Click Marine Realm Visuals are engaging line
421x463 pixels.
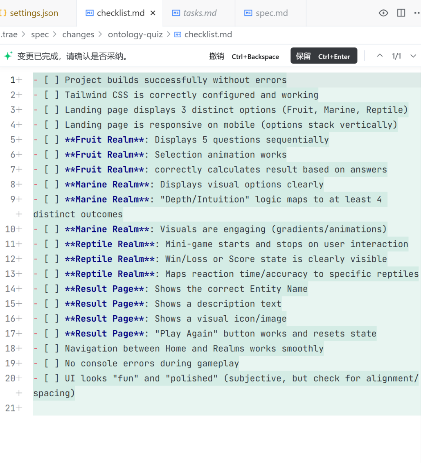point(226,229)
